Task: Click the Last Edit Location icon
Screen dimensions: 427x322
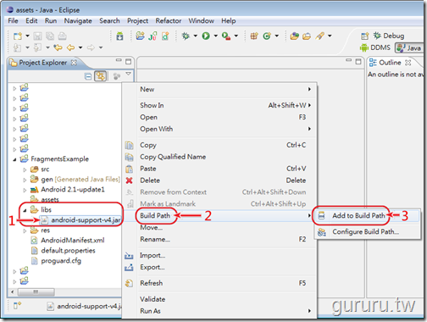Action: pos(58,47)
